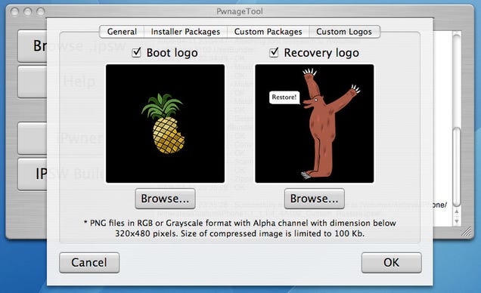Confirm settings with the OK button
This screenshot has height=293, width=481.
[392, 262]
